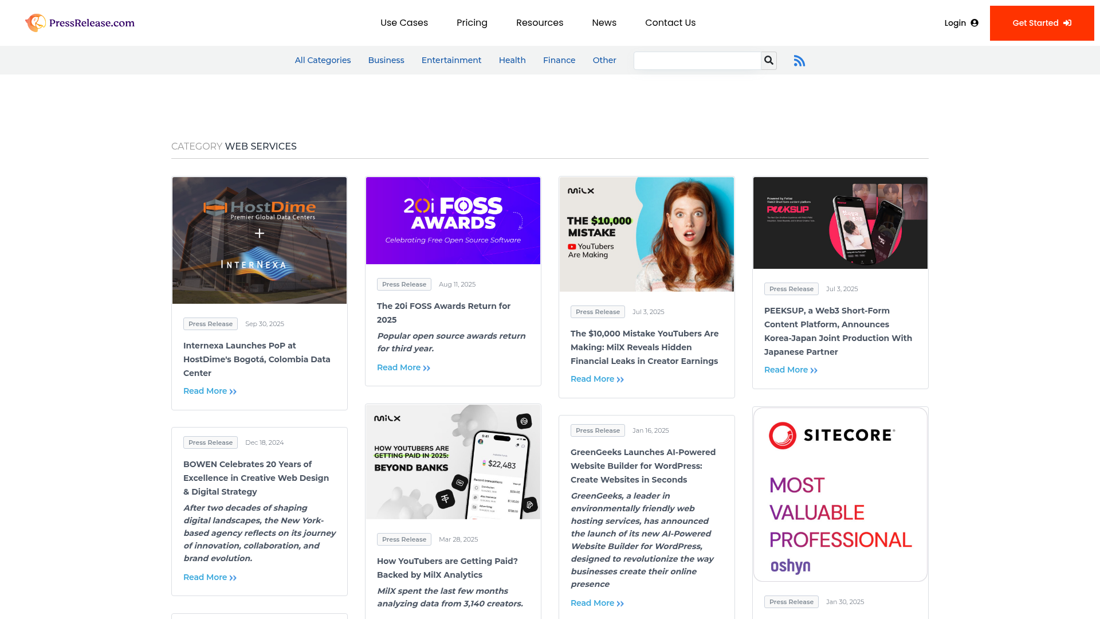Open the Use Cases menu

tap(404, 23)
